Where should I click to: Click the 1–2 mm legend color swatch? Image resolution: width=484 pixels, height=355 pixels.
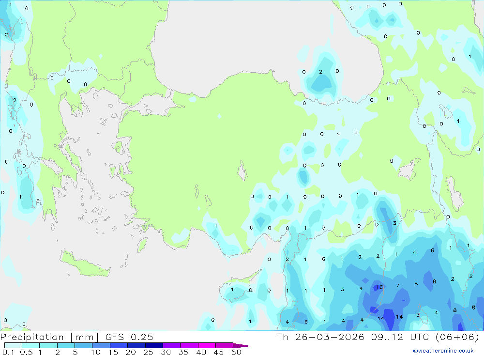pyautogui.click(x=48, y=345)
